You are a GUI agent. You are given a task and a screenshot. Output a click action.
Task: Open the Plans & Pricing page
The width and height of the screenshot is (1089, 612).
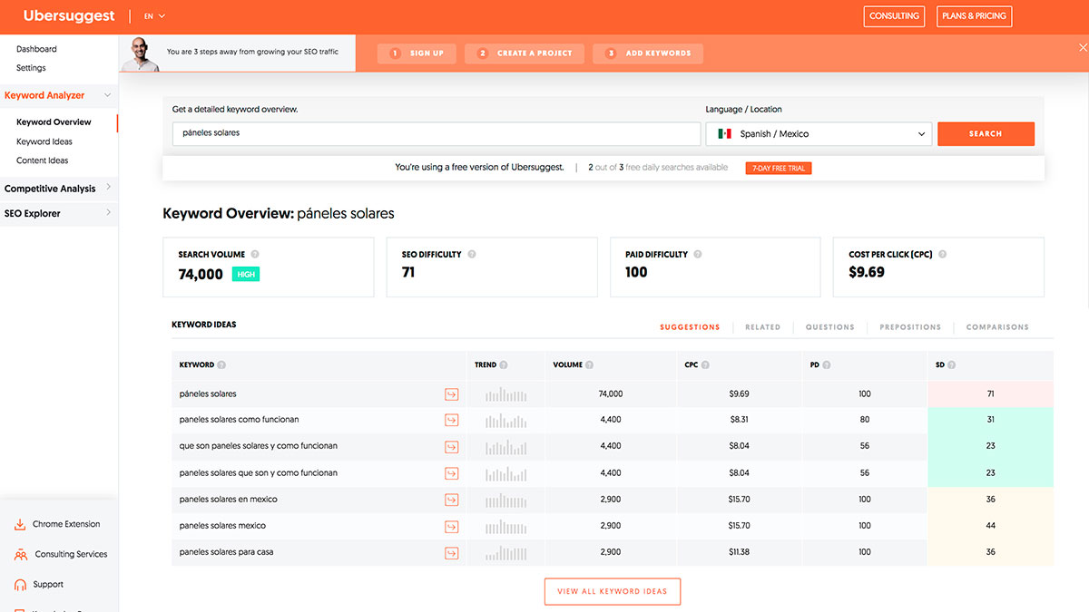(974, 16)
